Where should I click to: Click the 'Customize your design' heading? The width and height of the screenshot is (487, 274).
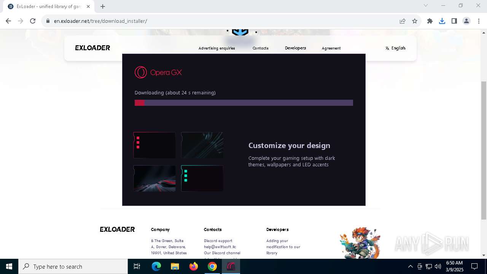[289, 145]
